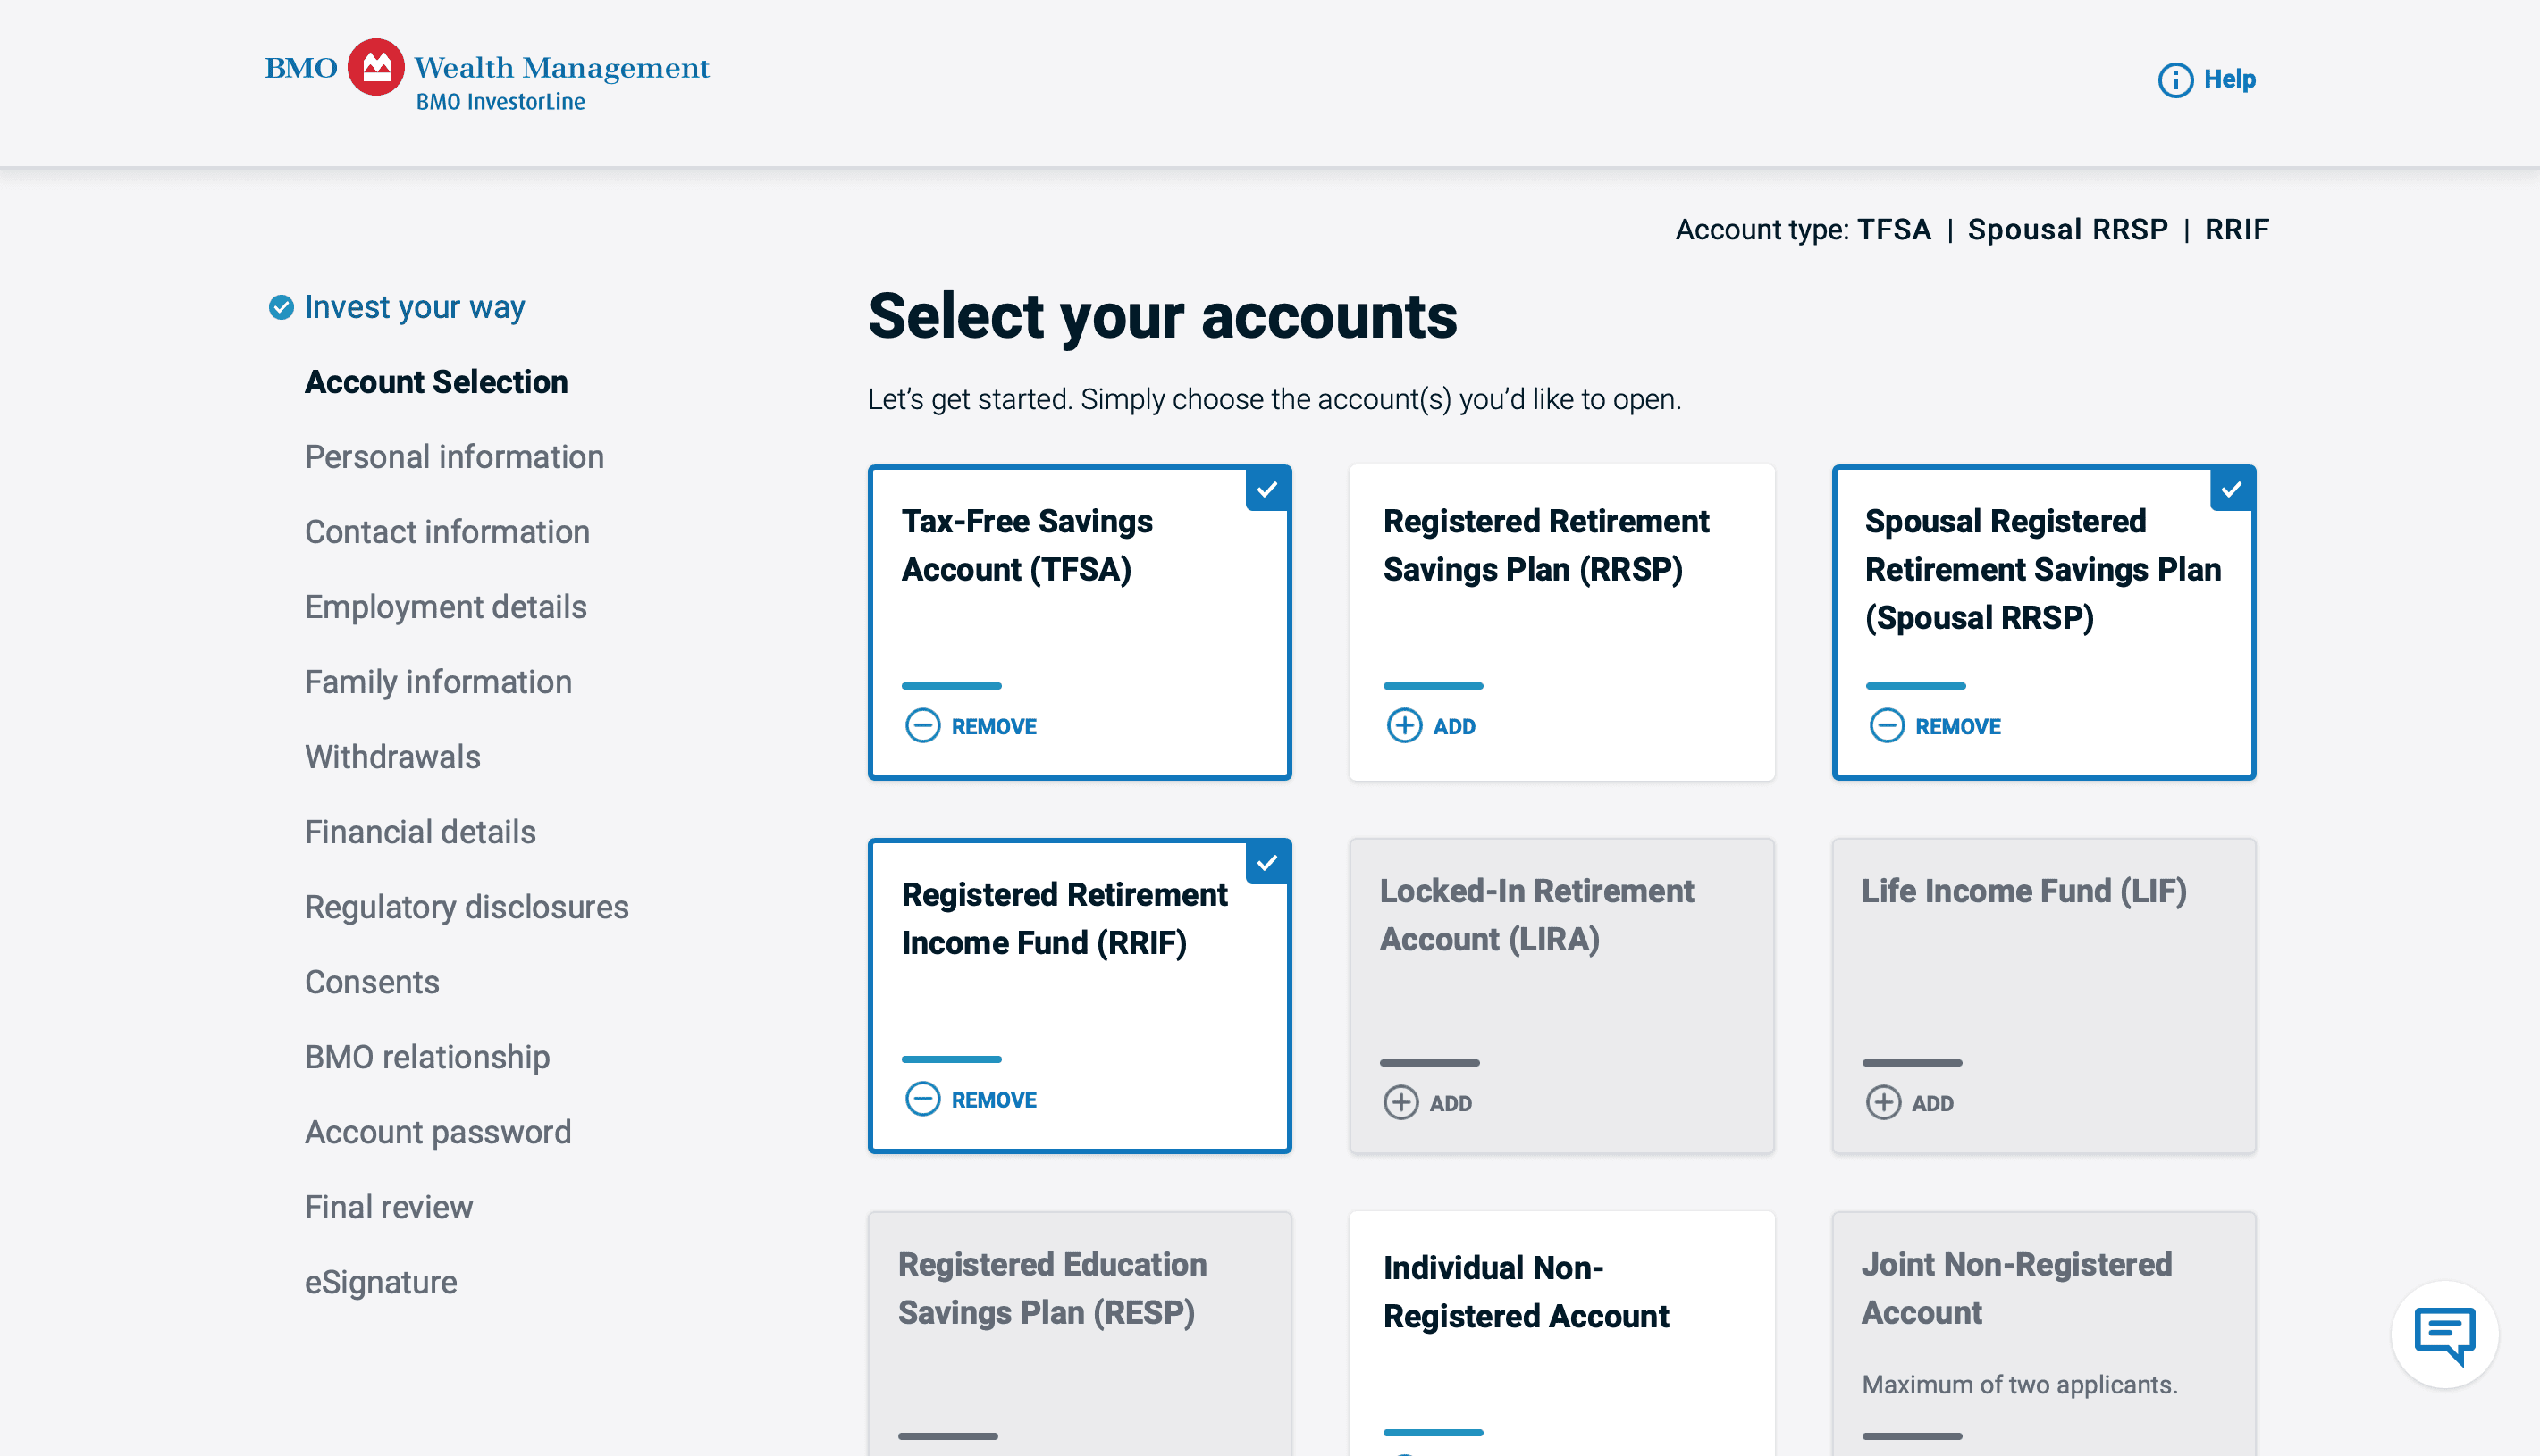The height and width of the screenshot is (1456, 2540).
Task: Click the plus icon on LIRA card
Action: tap(1400, 1103)
